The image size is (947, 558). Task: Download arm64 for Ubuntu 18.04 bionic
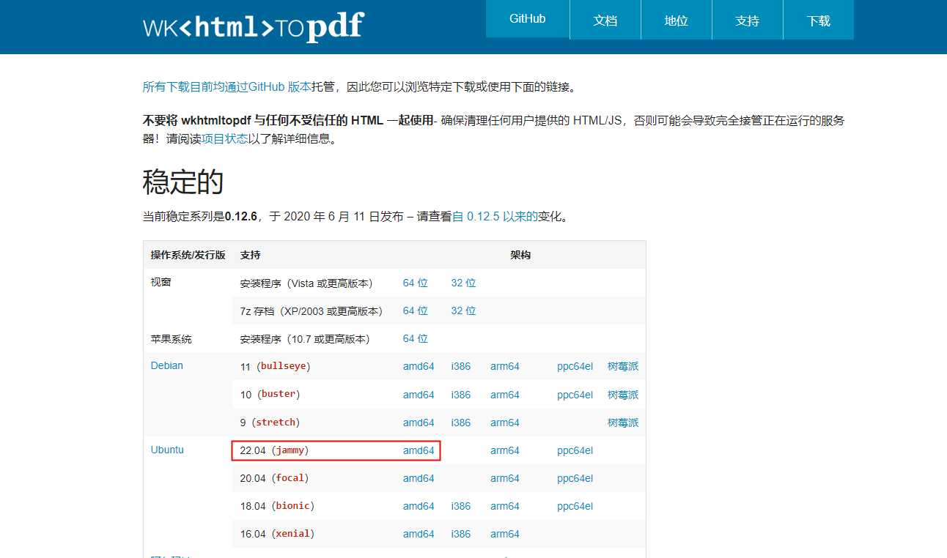click(x=505, y=506)
